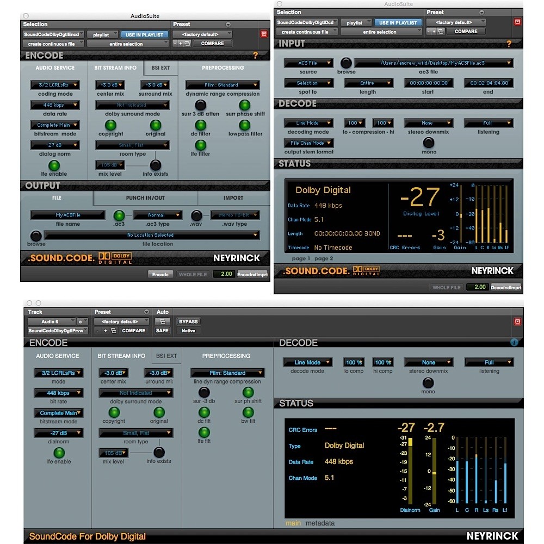Screen dimensions: 544x544
Task: Click browse knob next to file location
Action: click(36, 236)
